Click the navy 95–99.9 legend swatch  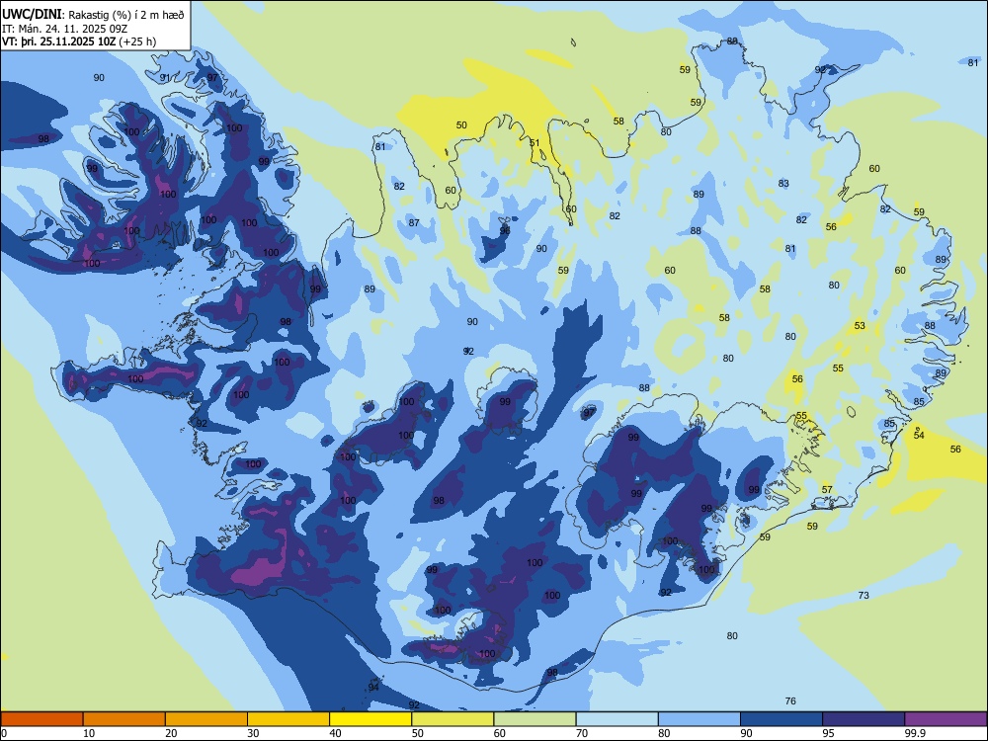tap(864, 719)
